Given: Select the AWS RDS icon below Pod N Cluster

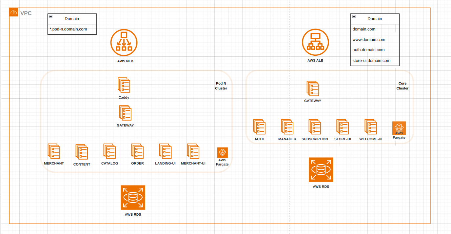Looking at the screenshot, I should point(133,197).
